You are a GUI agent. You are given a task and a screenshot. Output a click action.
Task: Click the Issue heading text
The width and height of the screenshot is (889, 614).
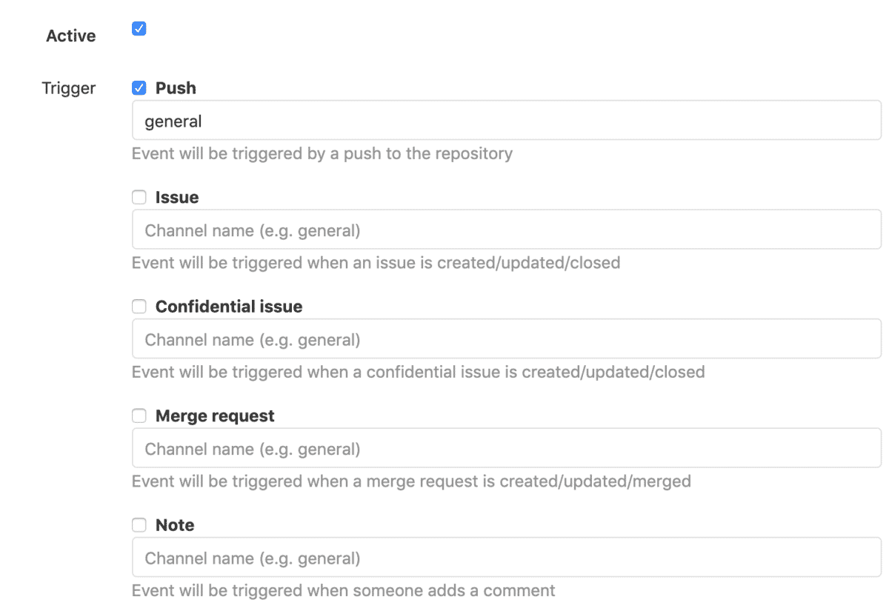(178, 197)
